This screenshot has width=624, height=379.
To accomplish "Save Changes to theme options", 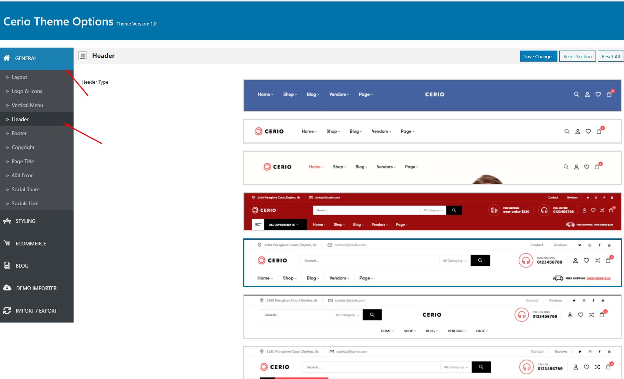I will click(539, 56).
